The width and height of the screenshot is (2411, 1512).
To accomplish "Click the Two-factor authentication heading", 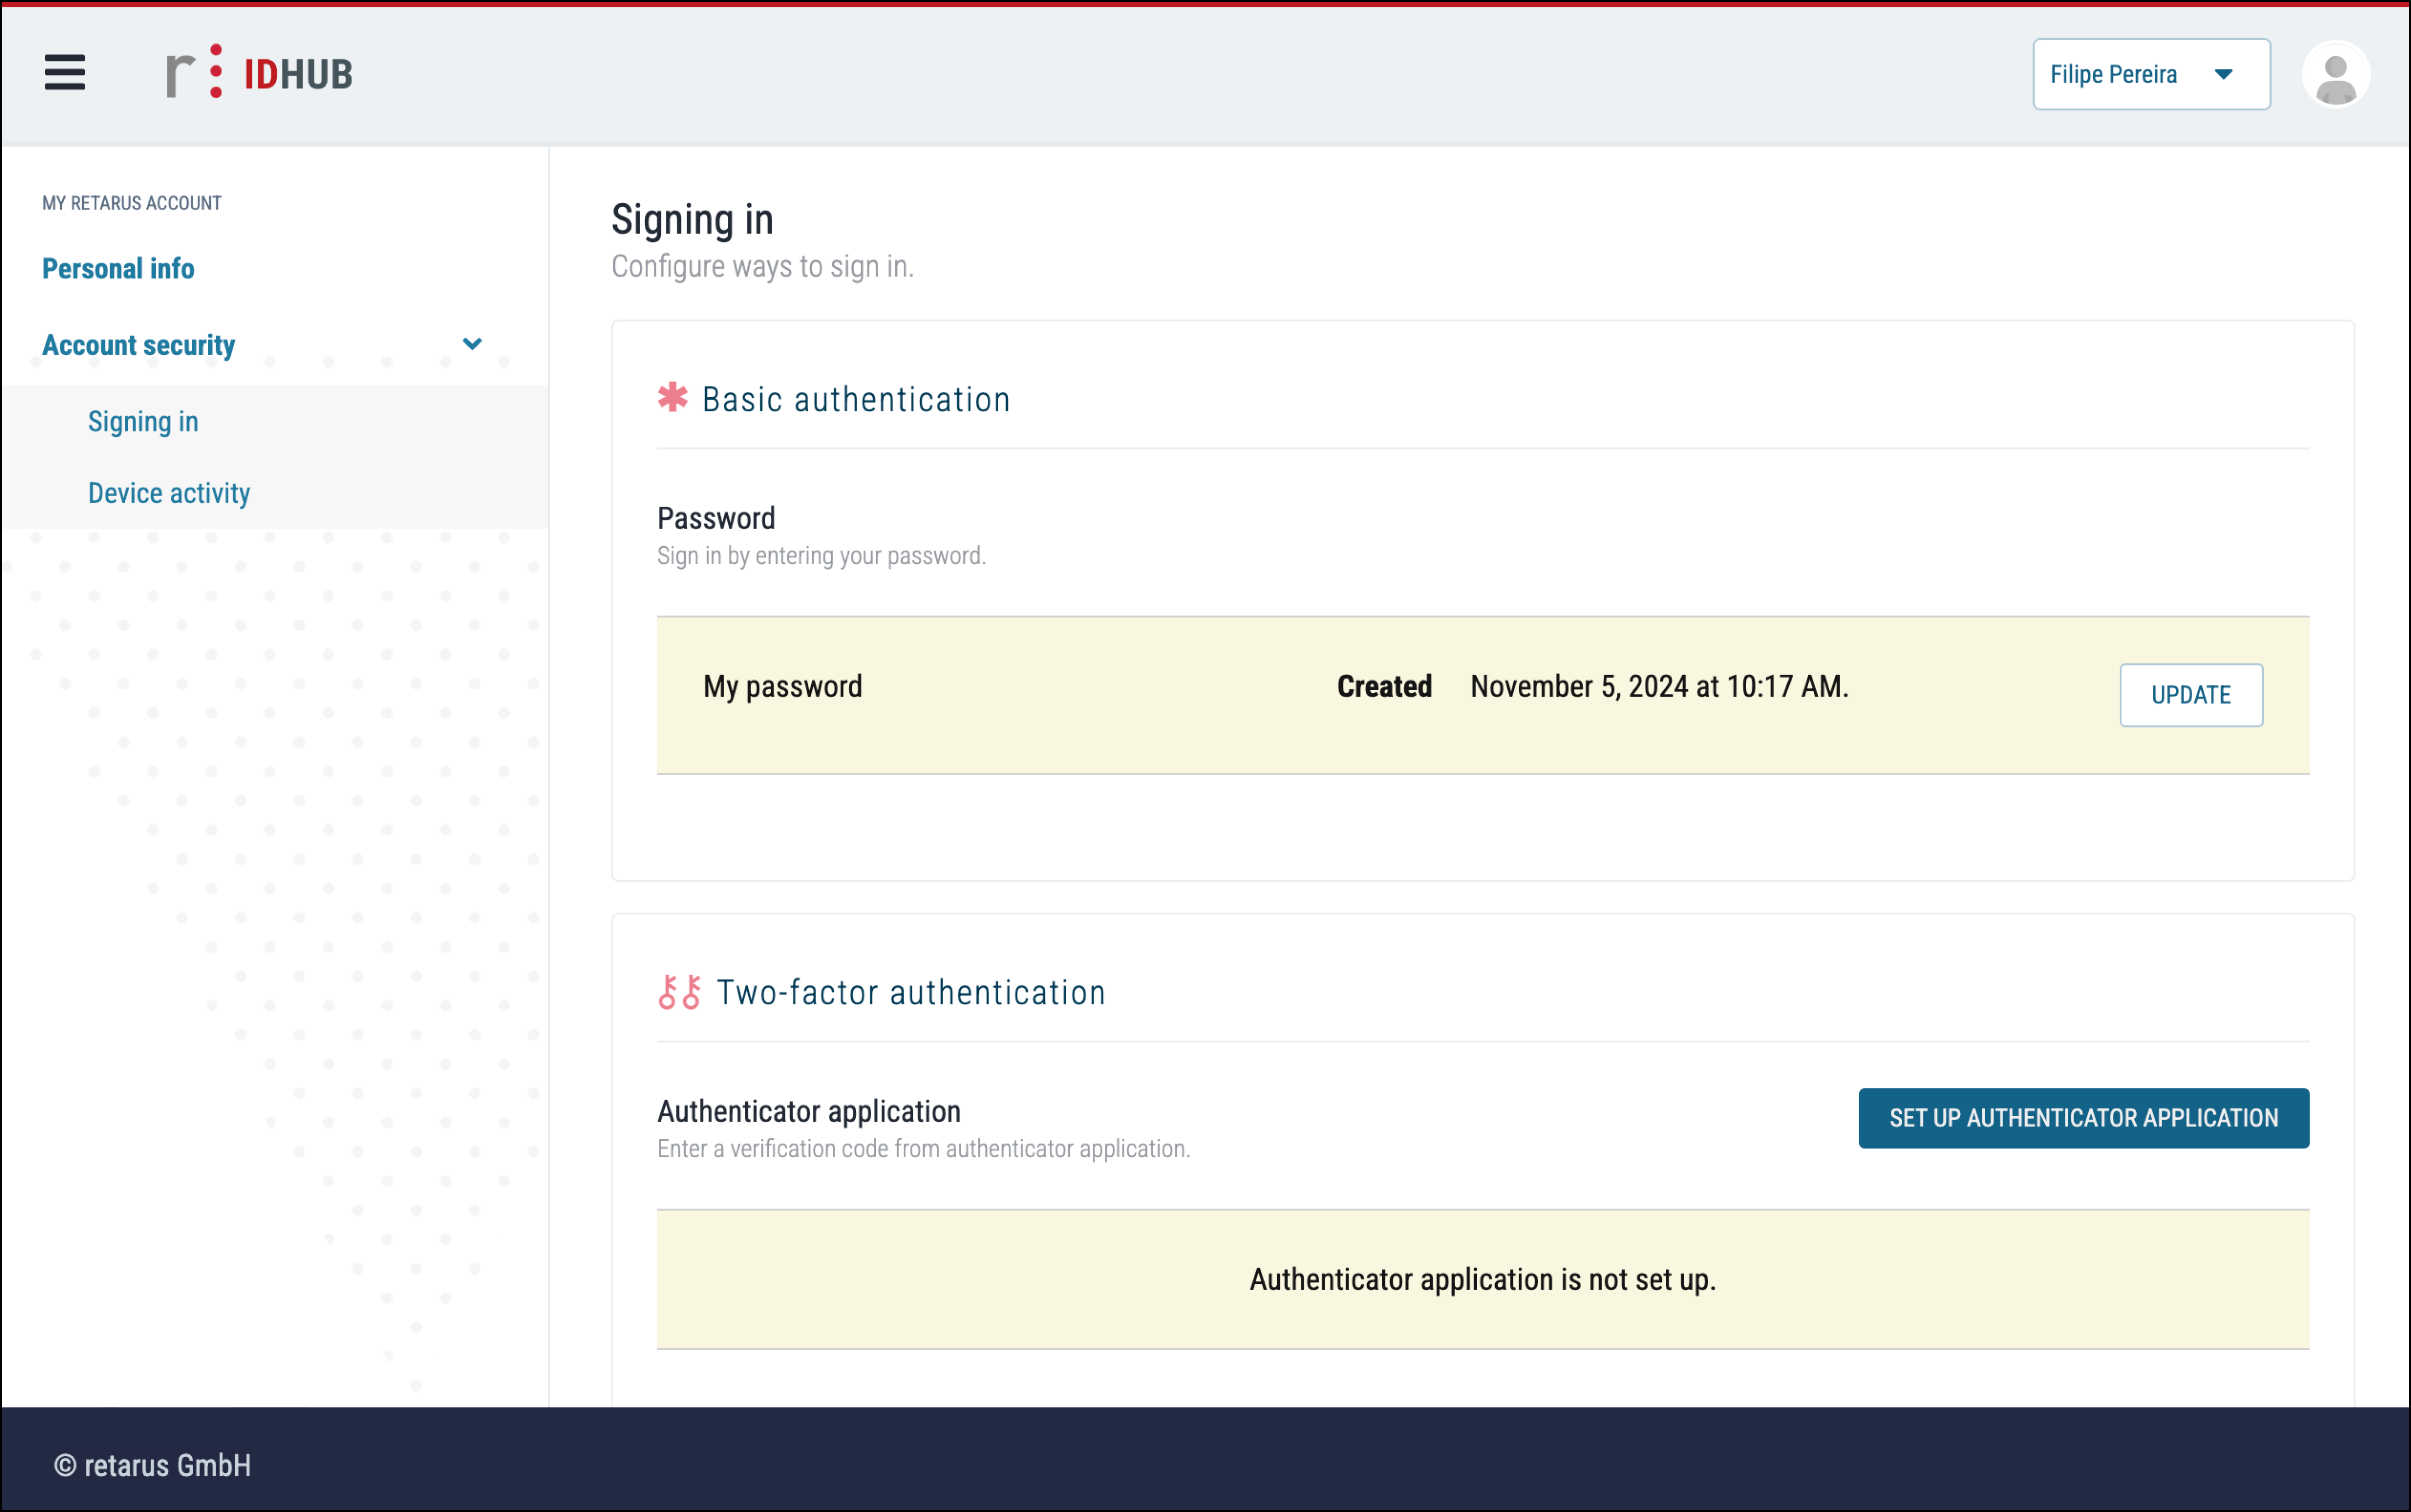I will tap(910, 993).
